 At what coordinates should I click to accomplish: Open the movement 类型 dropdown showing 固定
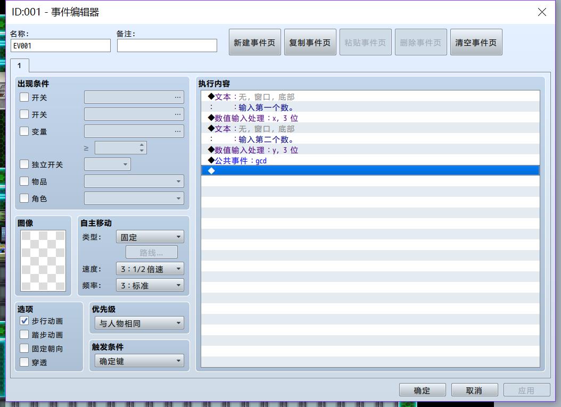[x=150, y=237]
